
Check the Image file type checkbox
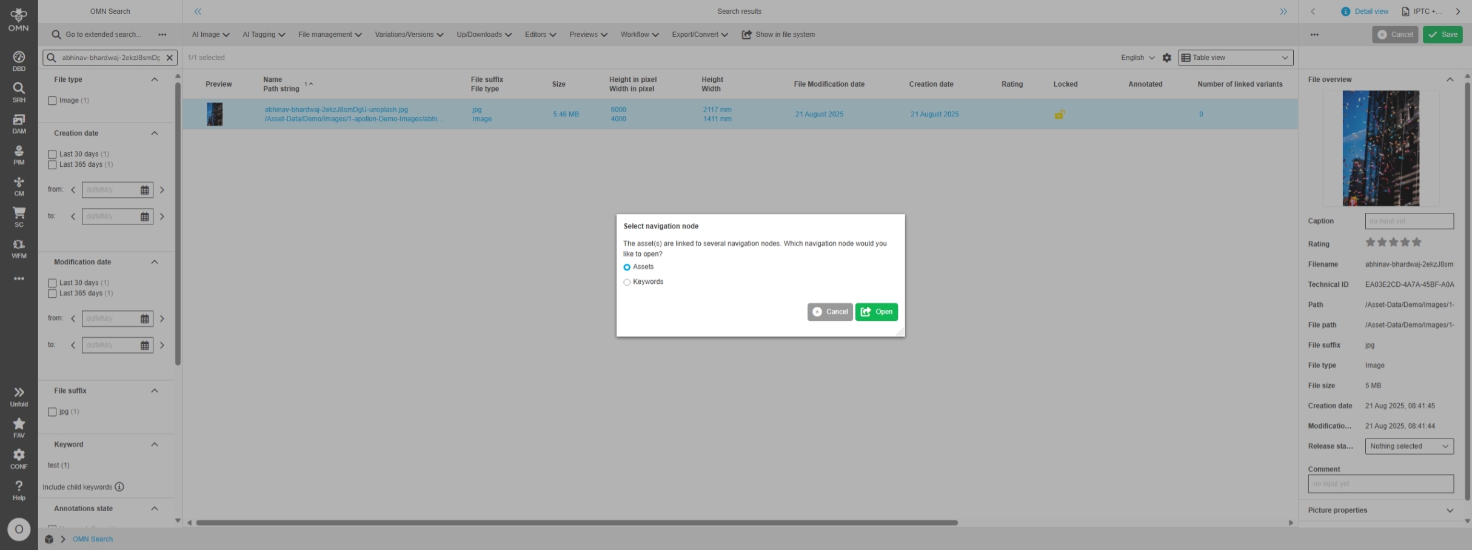click(52, 101)
